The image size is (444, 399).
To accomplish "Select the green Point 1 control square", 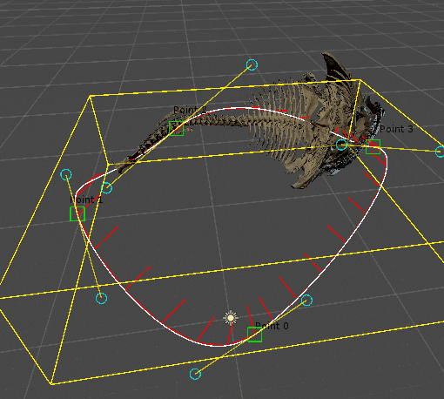I will [77, 213].
